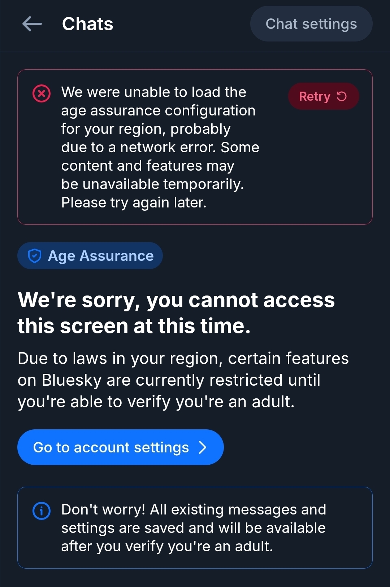Tap the blue info circle icon
Screen dimensions: 390x587
42,511
